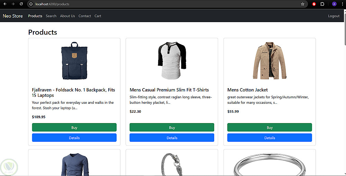Open the Extensions puzzle icon
The image size is (346, 176).
point(322,4)
